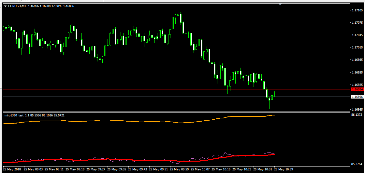
Task: Click the 25 May 09:51 time label
Action: coord(158,169)
